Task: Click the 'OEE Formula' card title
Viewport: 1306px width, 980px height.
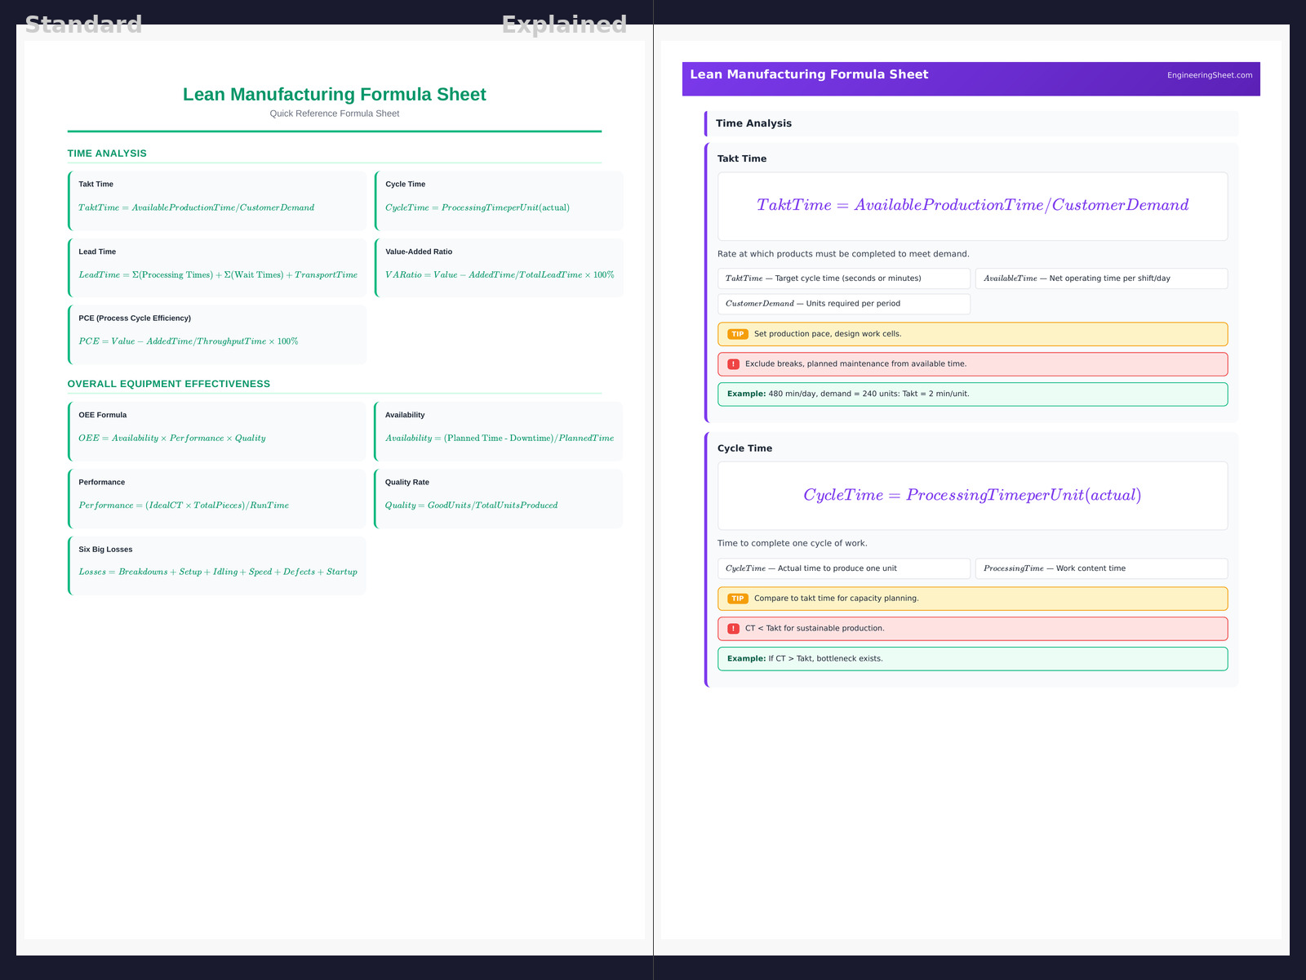Action: click(103, 416)
